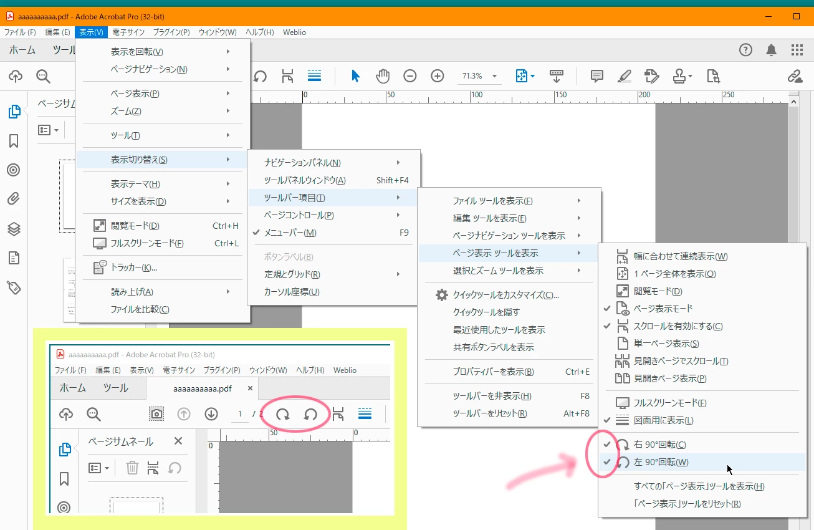This screenshot has height=530, width=814.
Task: Open the 71.3% zoom level dropdown
Action: point(495,76)
